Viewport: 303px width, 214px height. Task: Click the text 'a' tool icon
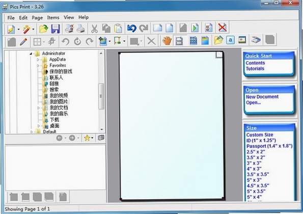230,40
